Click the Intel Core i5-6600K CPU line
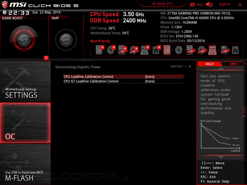Viewport: 247px width, 185px height. (197, 18)
